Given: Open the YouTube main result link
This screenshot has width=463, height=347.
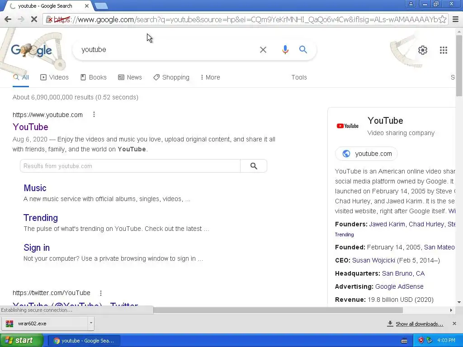Looking at the screenshot, I should tap(30, 127).
